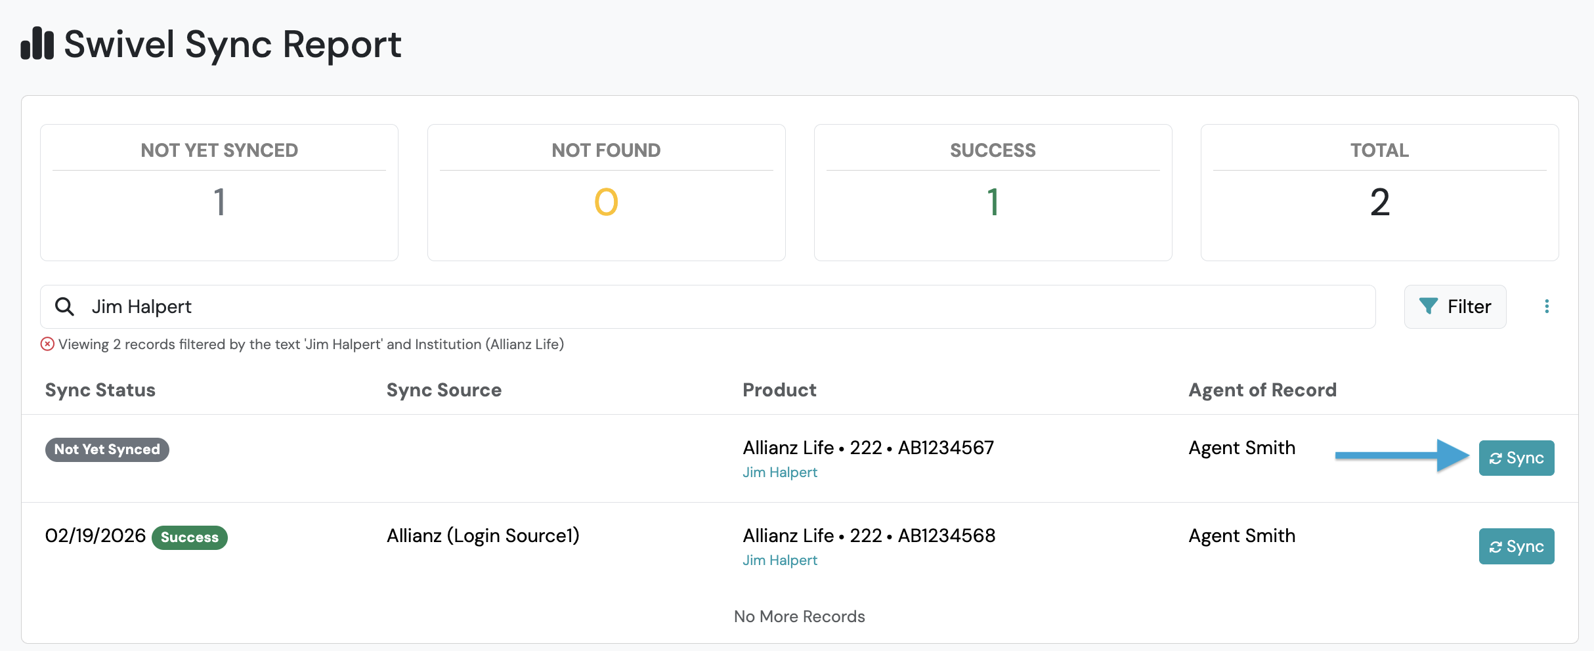Click the Agent of Record column header
Screen dimensions: 1594x651
(1262, 390)
